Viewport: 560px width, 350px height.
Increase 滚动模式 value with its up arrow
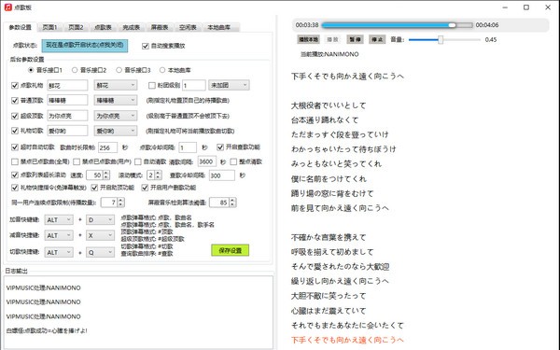(158, 173)
